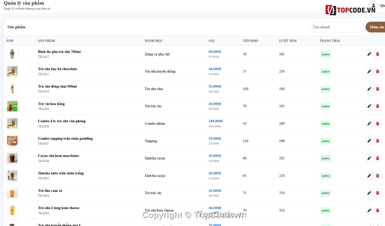
Task: Edit Trà vải hoa hồng product
Action: [x=369, y=106]
